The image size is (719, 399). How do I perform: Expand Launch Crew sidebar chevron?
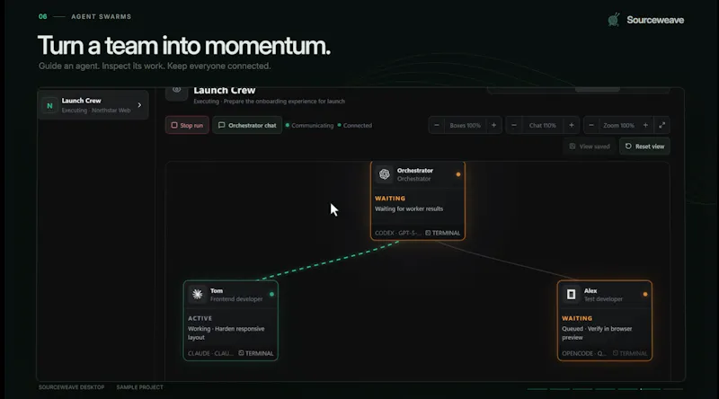coord(139,105)
